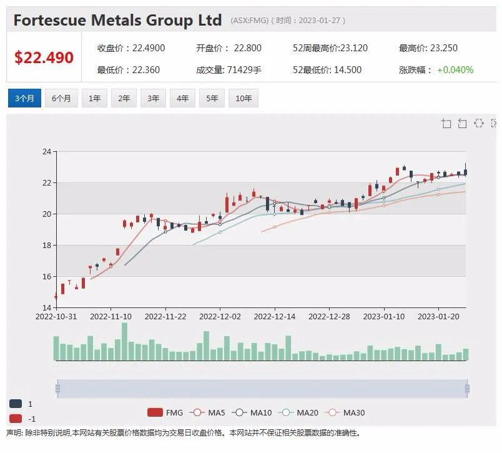Show the 10年 chart range
This screenshot has height=453, width=502.
click(244, 98)
